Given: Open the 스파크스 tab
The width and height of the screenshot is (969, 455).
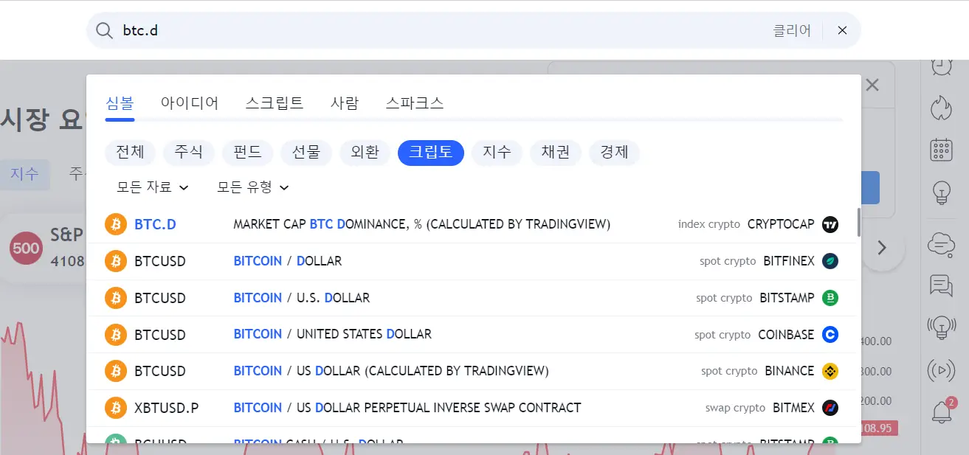Looking at the screenshot, I should 415,103.
